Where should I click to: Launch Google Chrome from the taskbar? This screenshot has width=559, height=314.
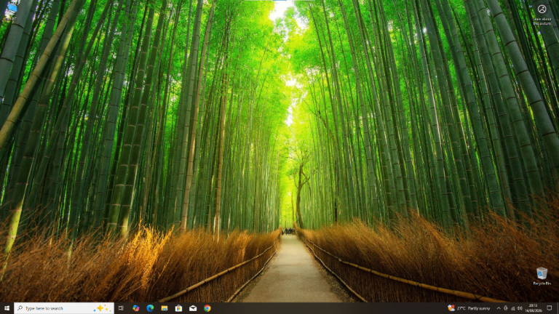(207, 308)
